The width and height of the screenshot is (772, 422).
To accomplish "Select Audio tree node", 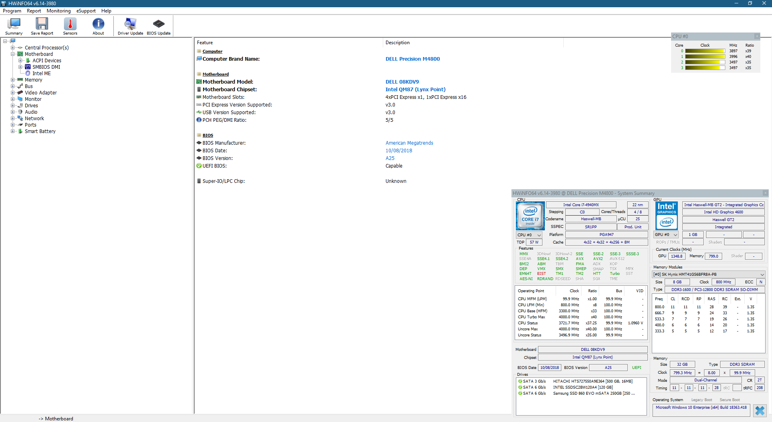I will click(x=31, y=112).
